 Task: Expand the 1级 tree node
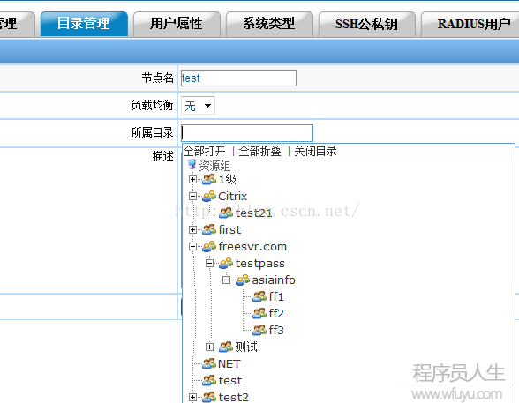pos(192,180)
